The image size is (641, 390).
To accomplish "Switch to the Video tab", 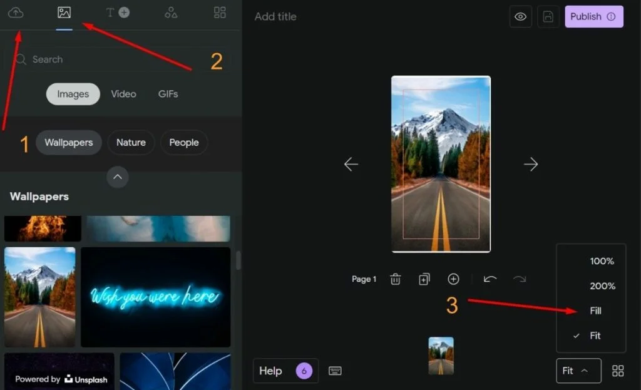I will [123, 94].
